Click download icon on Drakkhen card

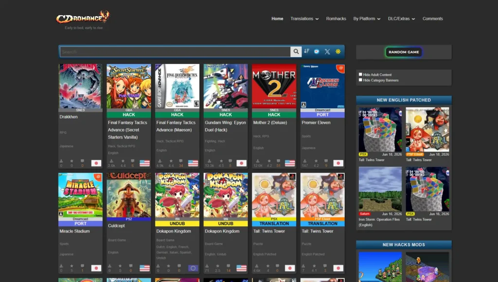click(61, 161)
